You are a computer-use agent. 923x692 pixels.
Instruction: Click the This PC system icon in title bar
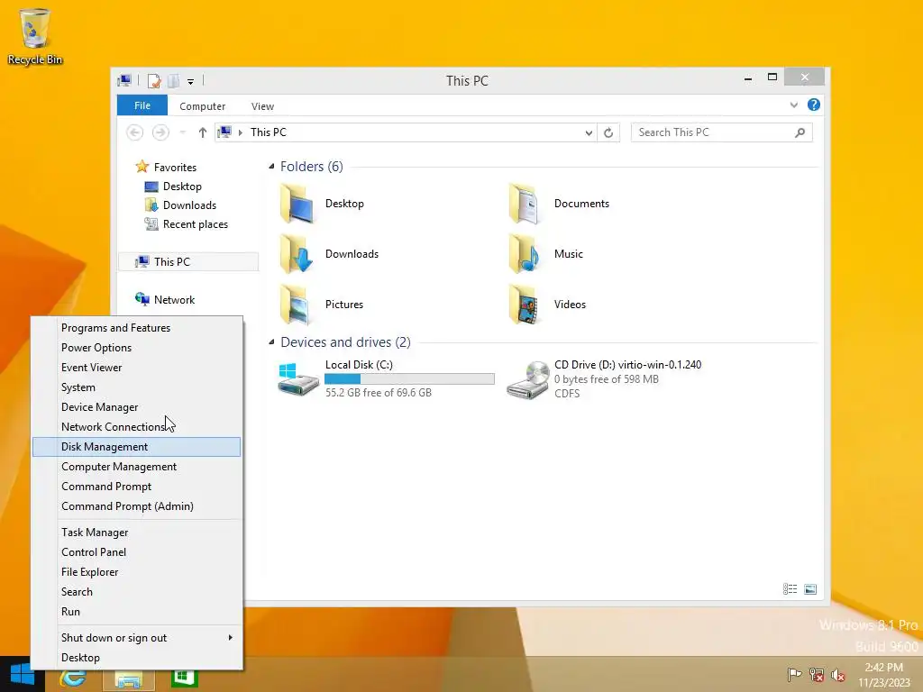click(x=124, y=80)
